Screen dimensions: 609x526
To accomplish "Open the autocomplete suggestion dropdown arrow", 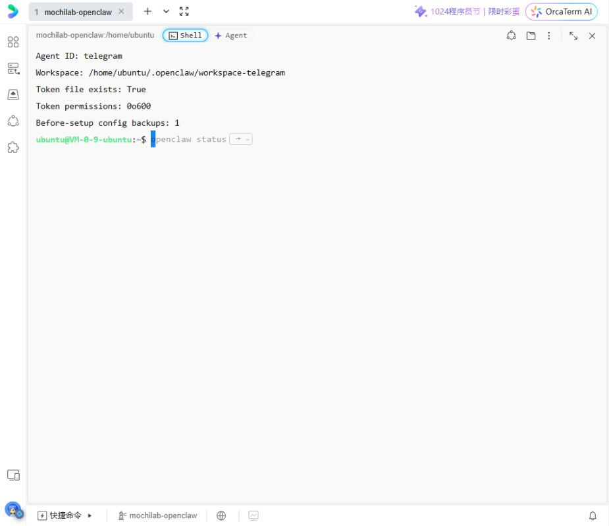I will click(248, 139).
